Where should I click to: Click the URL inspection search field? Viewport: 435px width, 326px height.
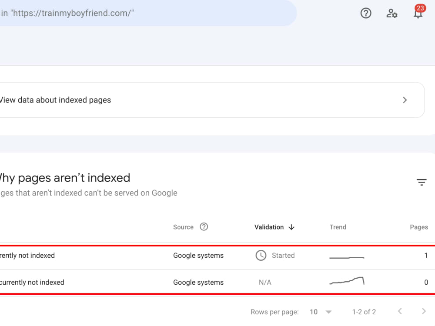coord(148,13)
